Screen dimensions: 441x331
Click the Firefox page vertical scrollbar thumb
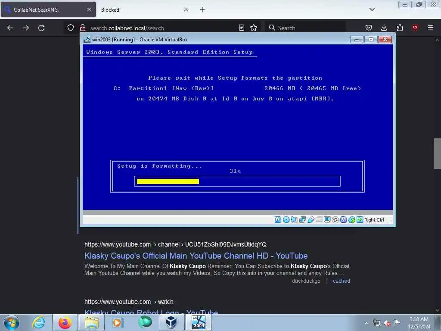point(437,153)
